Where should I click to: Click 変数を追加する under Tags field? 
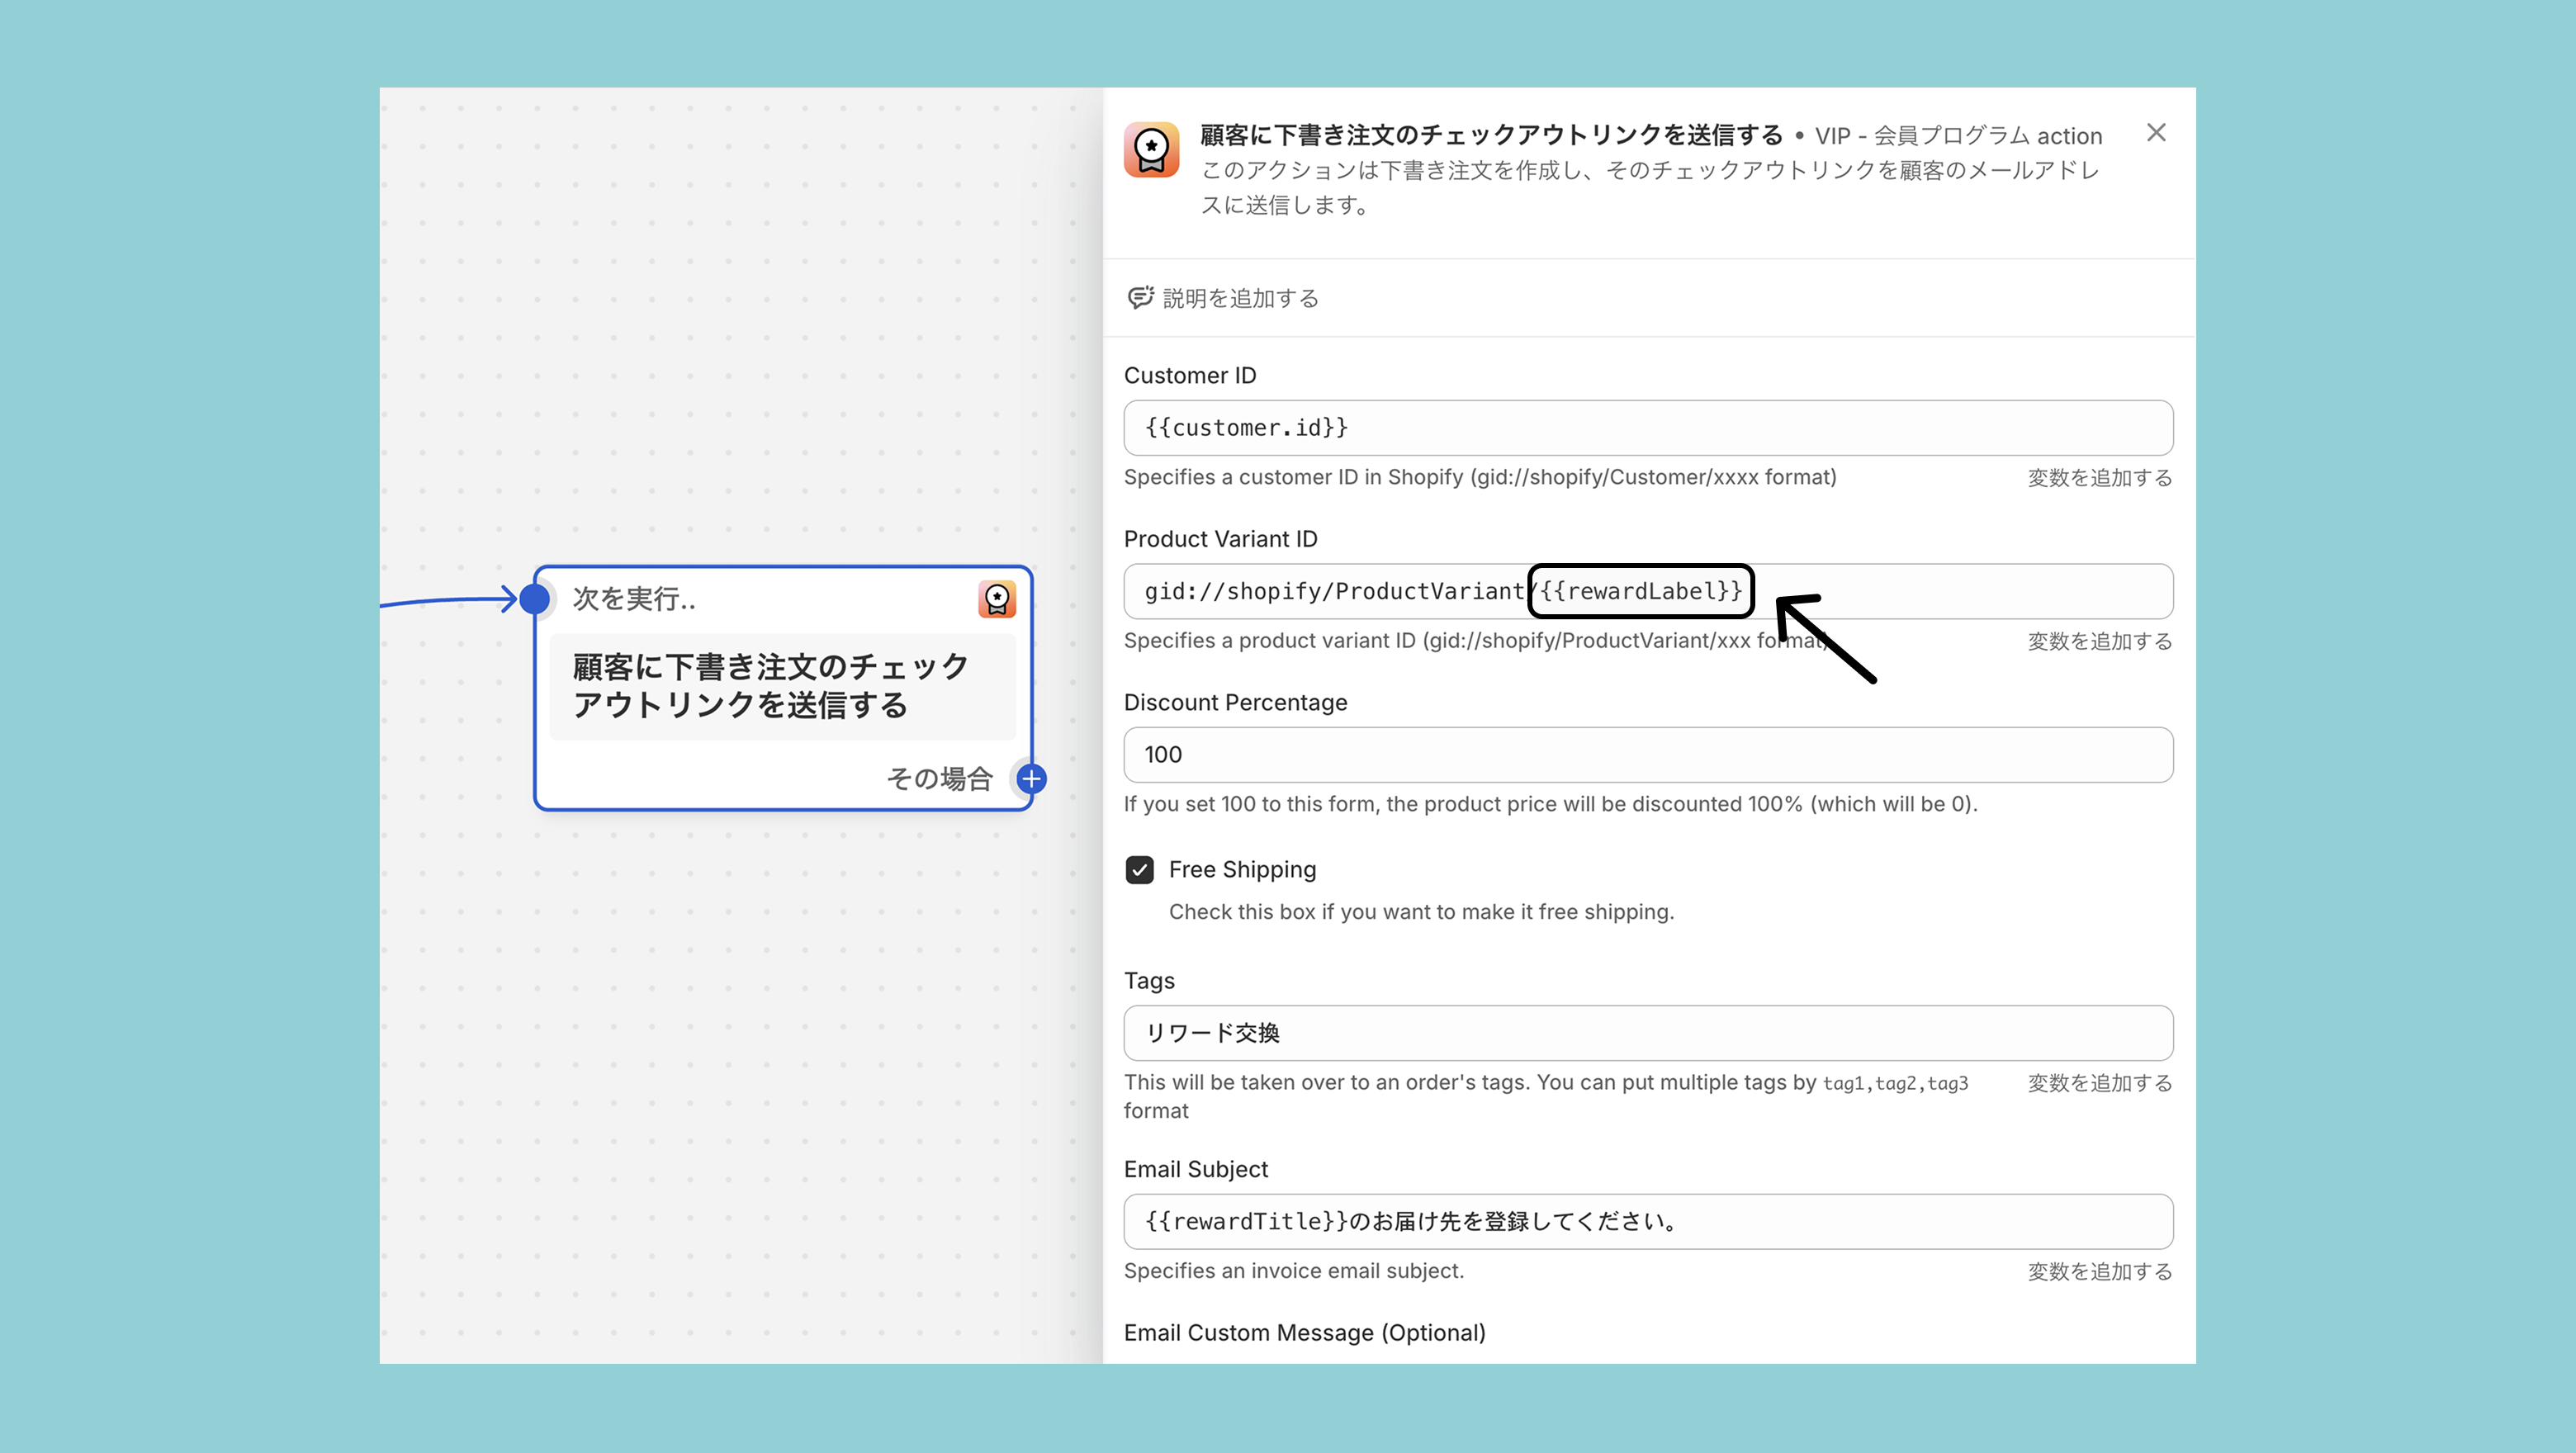pyautogui.click(x=2099, y=1083)
